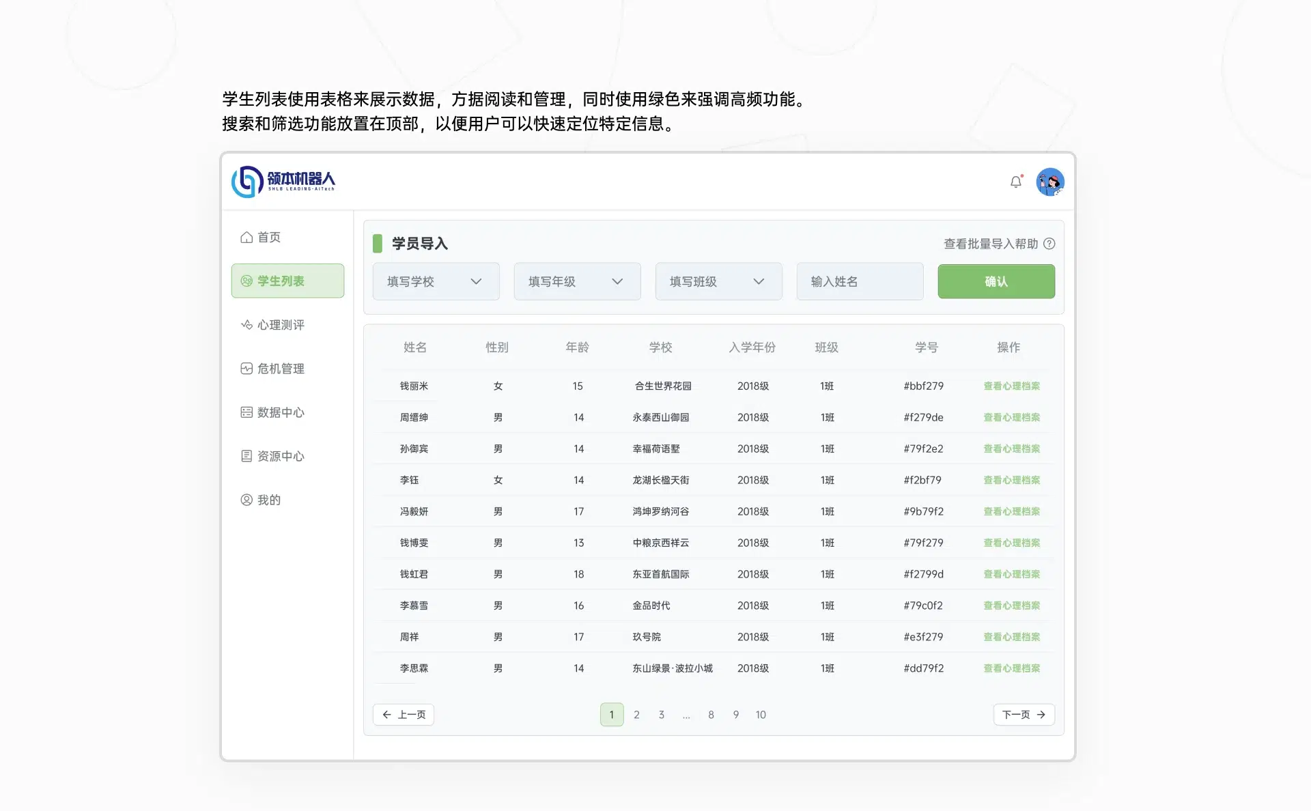Click the 领本机器人 logo
Viewport: 1311px width, 811px height.
click(283, 182)
